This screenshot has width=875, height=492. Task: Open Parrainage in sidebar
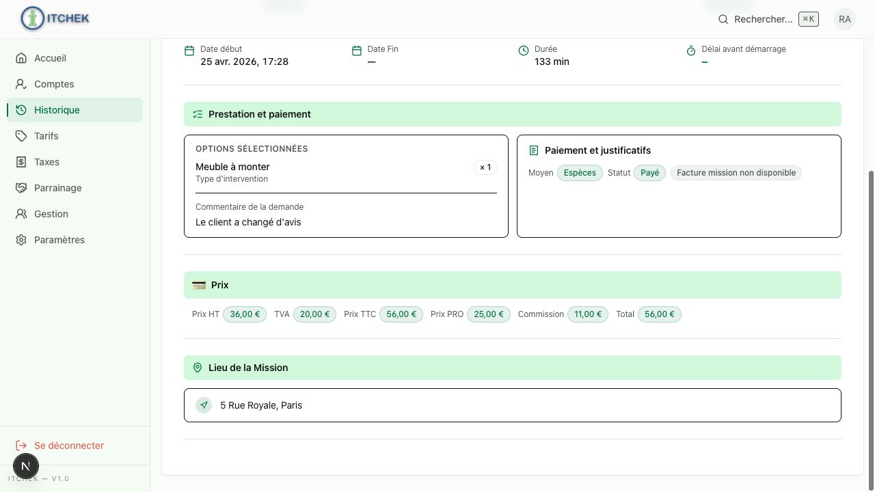tap(75, 188)
